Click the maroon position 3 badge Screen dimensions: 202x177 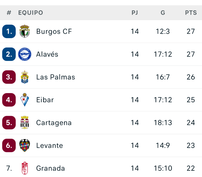click(x=9, y=77)
